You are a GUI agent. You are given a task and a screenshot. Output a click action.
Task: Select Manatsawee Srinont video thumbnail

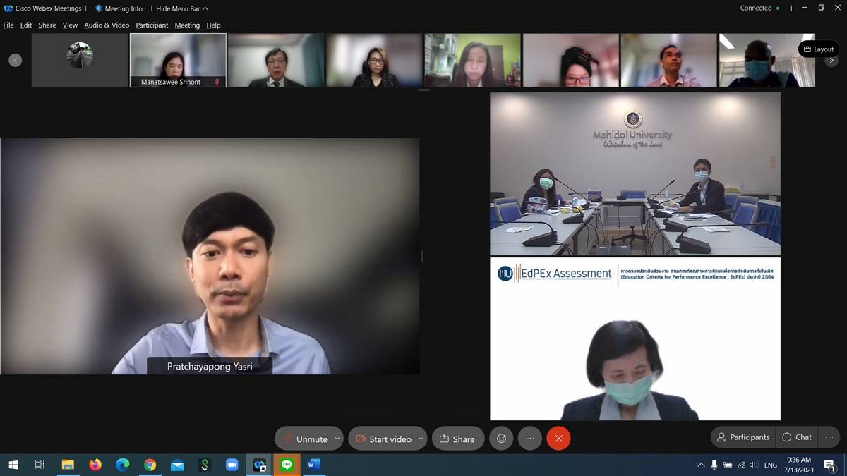click(178, 60)
